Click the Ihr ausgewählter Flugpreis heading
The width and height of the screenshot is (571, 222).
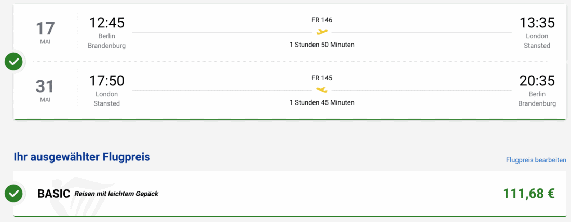82,157
